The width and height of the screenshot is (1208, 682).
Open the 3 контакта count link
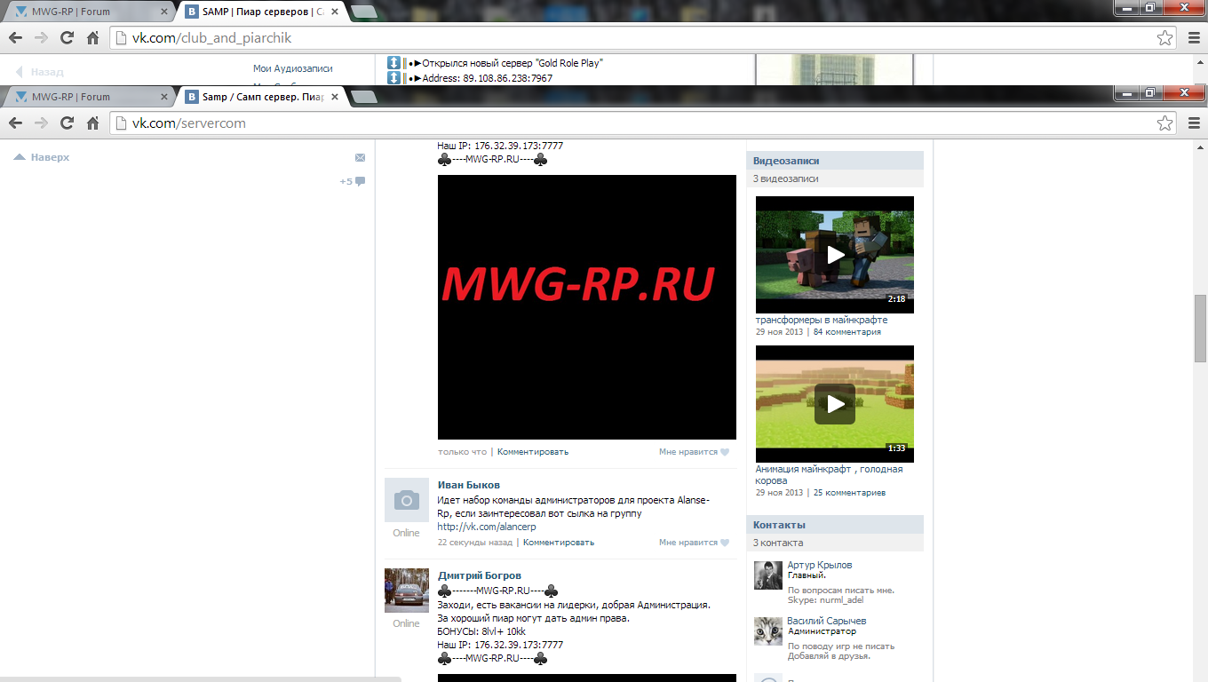tap(778, 543)
